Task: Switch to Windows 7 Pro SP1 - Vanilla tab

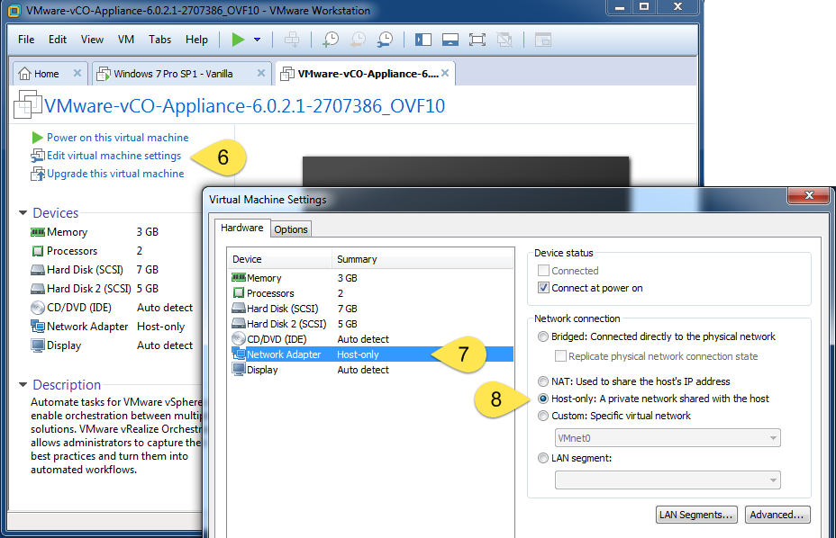Action: pos(173,74)
